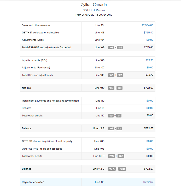Viewport: 181px width, 195px height.
Task: Click the Input tax credits $72.73 amount
Action: click(x=149, y=60)
